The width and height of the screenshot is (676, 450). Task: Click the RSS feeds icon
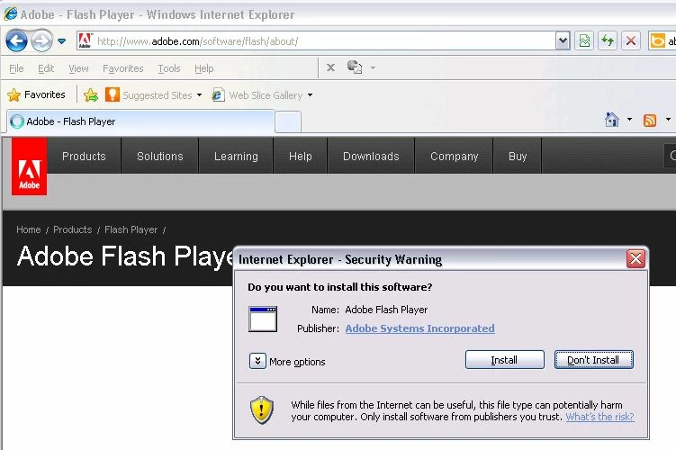(x=650, y=121)
